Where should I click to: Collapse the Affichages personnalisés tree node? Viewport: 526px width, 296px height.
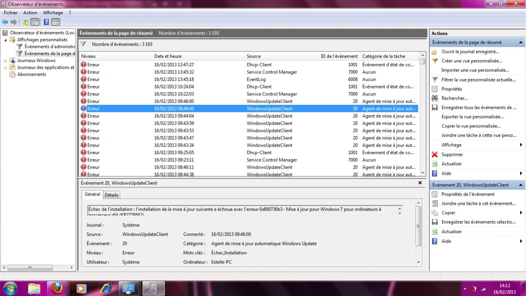[x=6, y=40]
